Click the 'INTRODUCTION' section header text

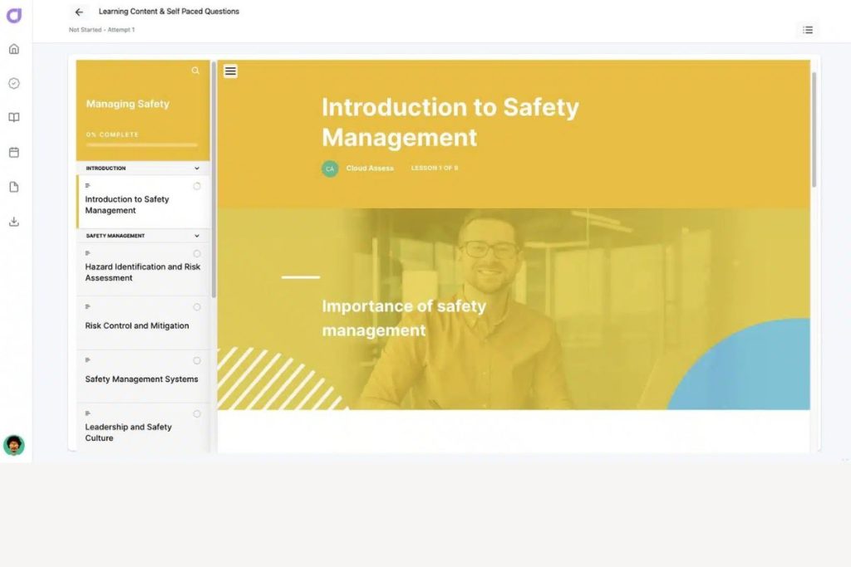click(x=106, y=168)
